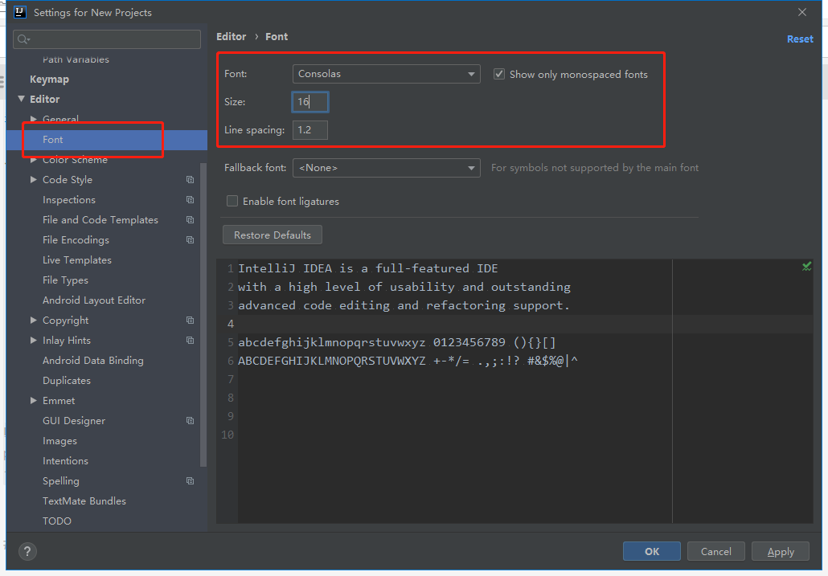Expand the Color Scheme node
The image size is (828, 576).
click(34, 160)
